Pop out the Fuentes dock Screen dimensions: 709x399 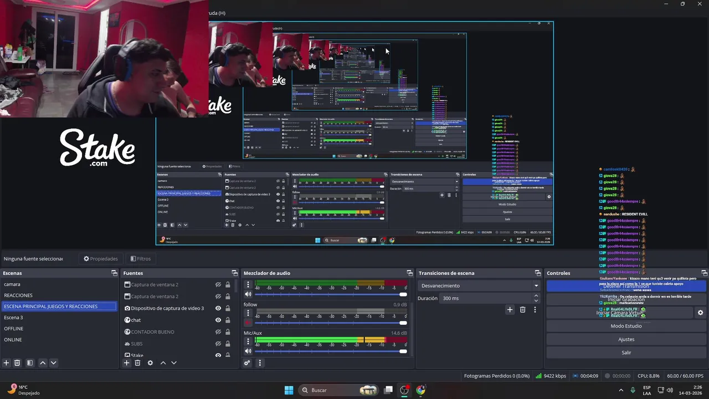click(234, 273)
